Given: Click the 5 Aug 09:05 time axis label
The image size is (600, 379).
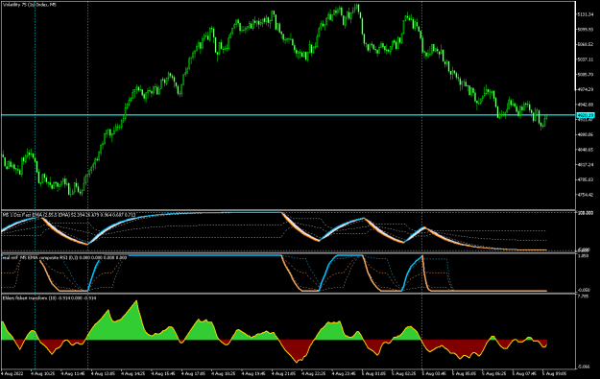Looking at the screenshot, I should pos(555,373).
